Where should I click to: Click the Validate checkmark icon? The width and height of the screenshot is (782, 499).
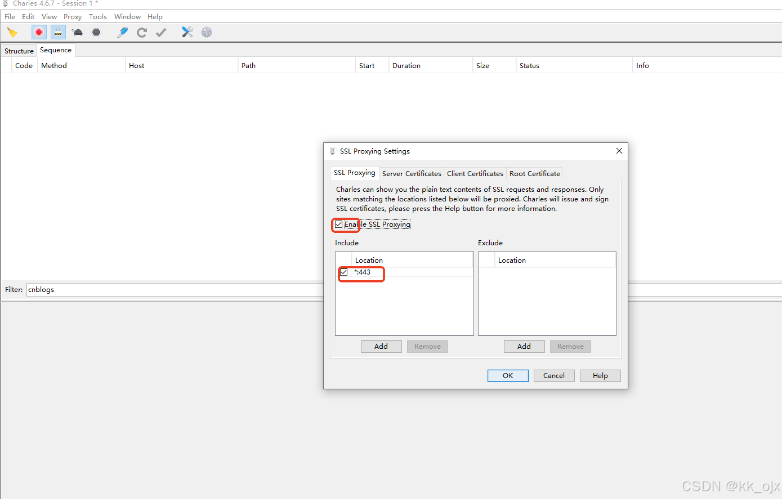coord(161,33)
